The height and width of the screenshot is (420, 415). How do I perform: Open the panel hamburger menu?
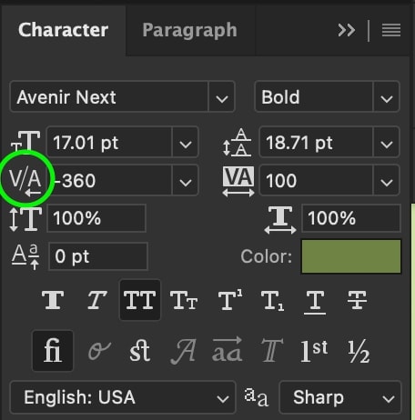tap(391, 30)
